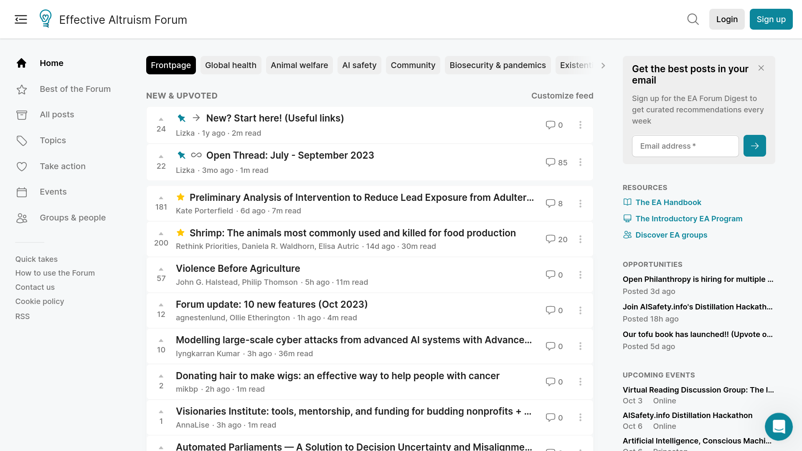The image size is (802, 451).
Task: Click the monitor icon beside the Introductory EA Program
Action: pos(627,218)
